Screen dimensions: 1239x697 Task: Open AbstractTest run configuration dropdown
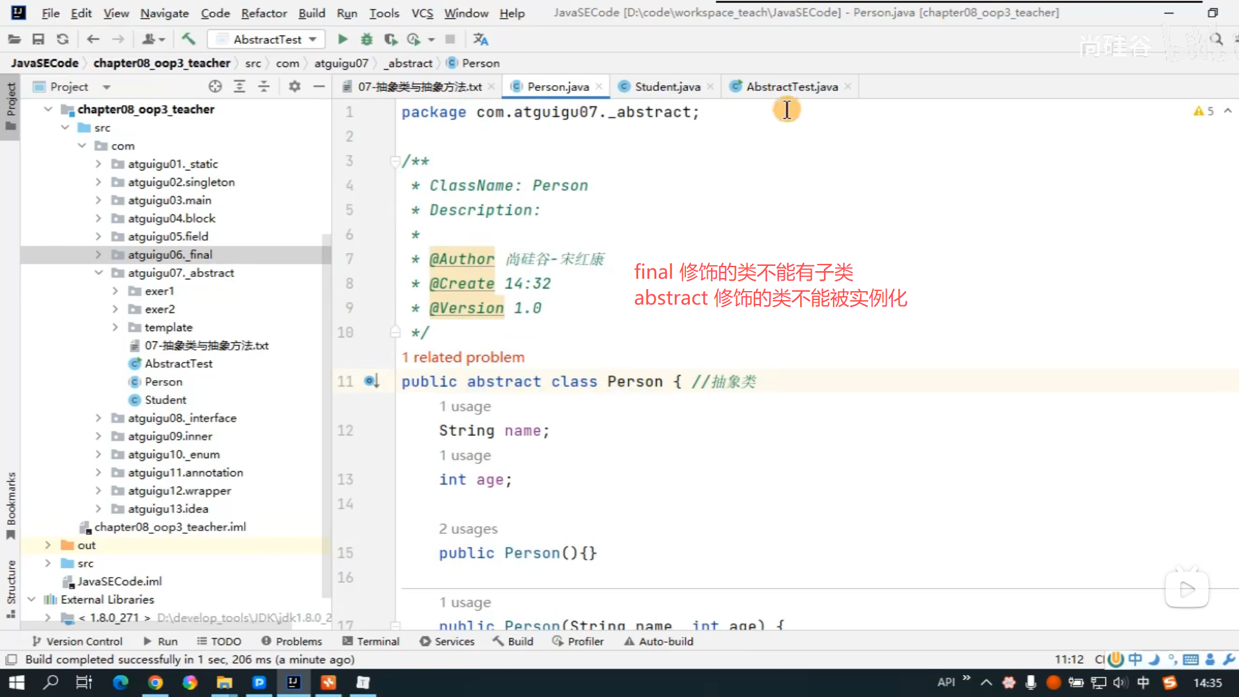267,39
